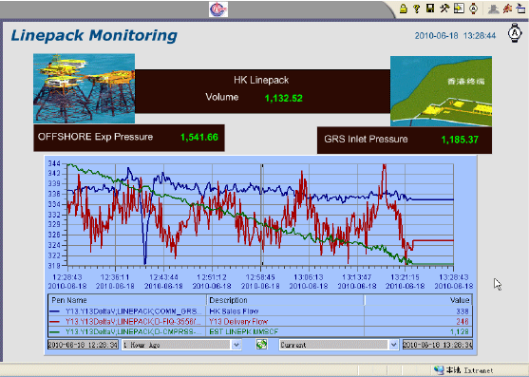Click the red scribbled toolbar icon
The height and width of the screenshot is (377, 529).
click(x=507, y=9)
